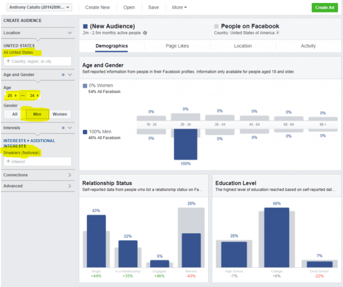Click the Sneakers (footwear) interest entry

point(22,153)
